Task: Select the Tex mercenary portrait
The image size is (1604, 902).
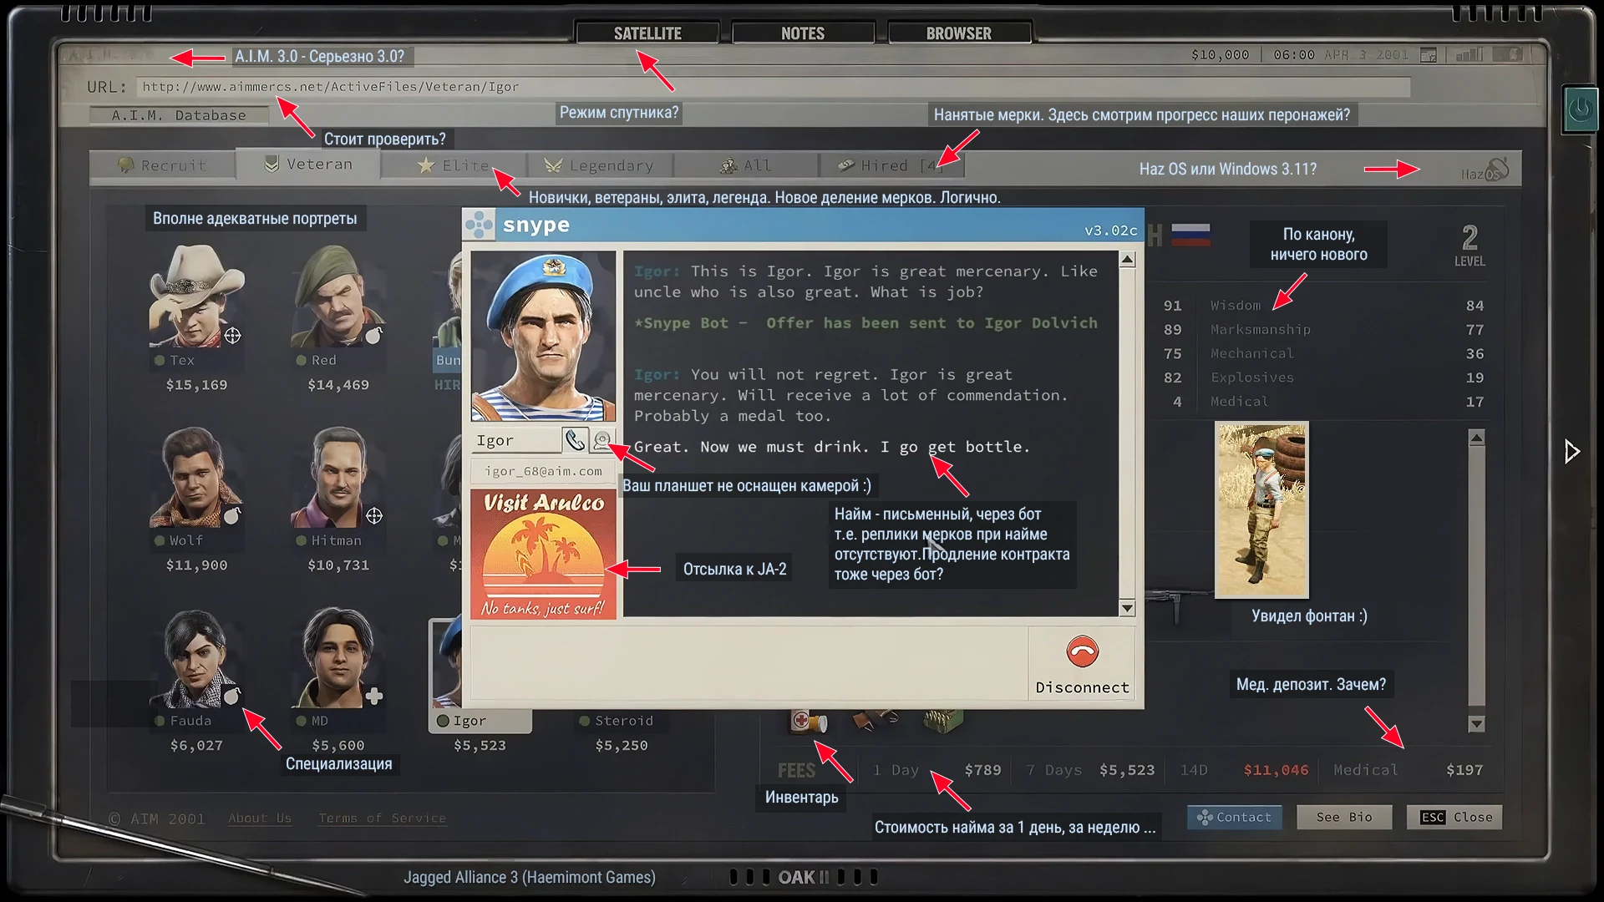Action: click(197, 296)
